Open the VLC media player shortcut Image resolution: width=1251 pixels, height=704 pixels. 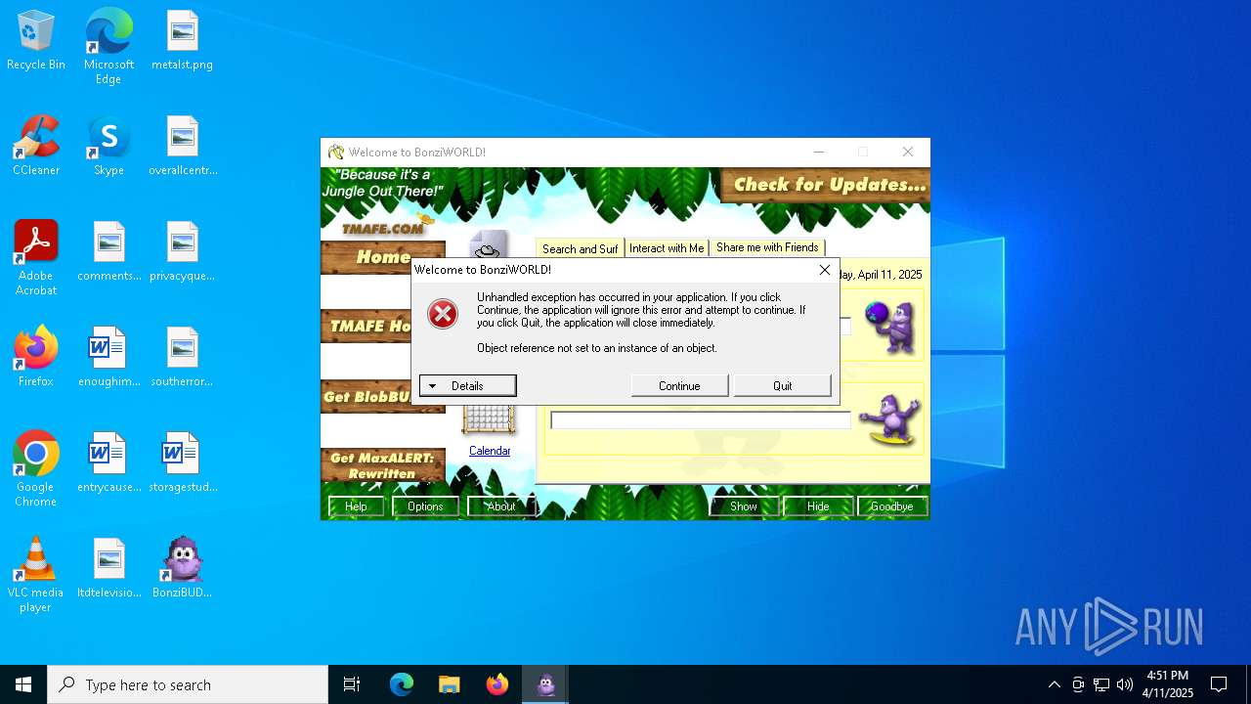36,575
